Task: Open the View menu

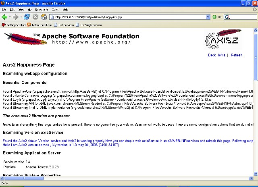Action: pos(21,10)
